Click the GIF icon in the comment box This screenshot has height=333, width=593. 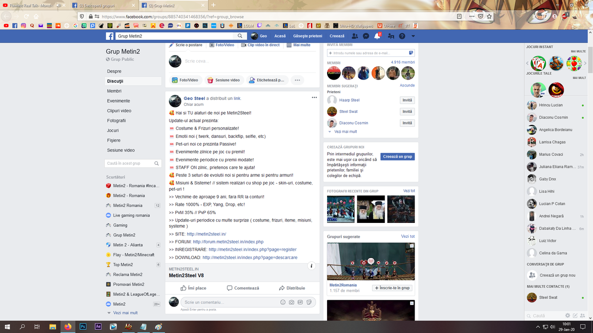point(300,302)
